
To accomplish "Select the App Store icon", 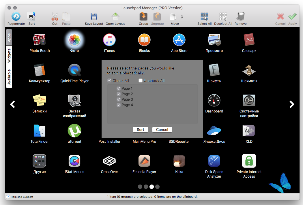I will click(179, 40).
